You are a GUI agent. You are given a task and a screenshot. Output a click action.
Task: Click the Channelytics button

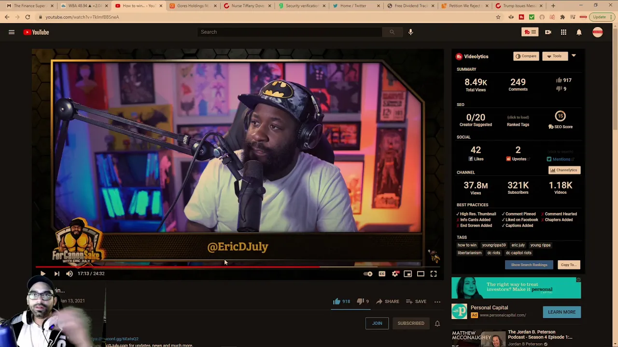[x=564, y=170]
